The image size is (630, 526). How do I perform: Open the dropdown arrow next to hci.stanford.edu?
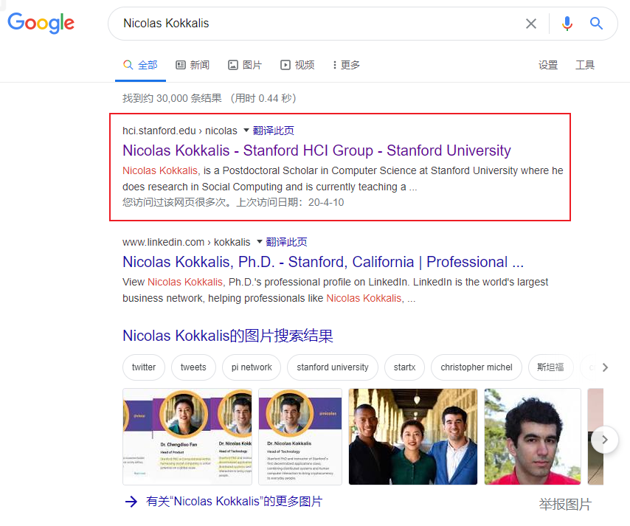tap(246, 129)
